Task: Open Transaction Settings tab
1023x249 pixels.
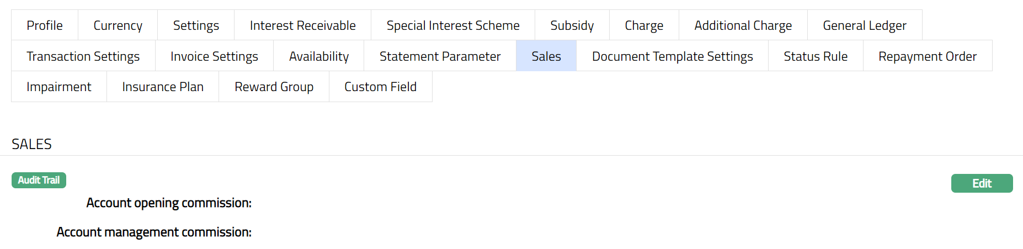Action: [x=83, y=56]
